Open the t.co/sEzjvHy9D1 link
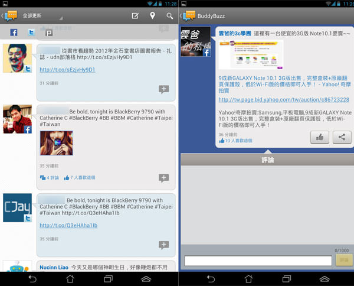 (67, 70)
